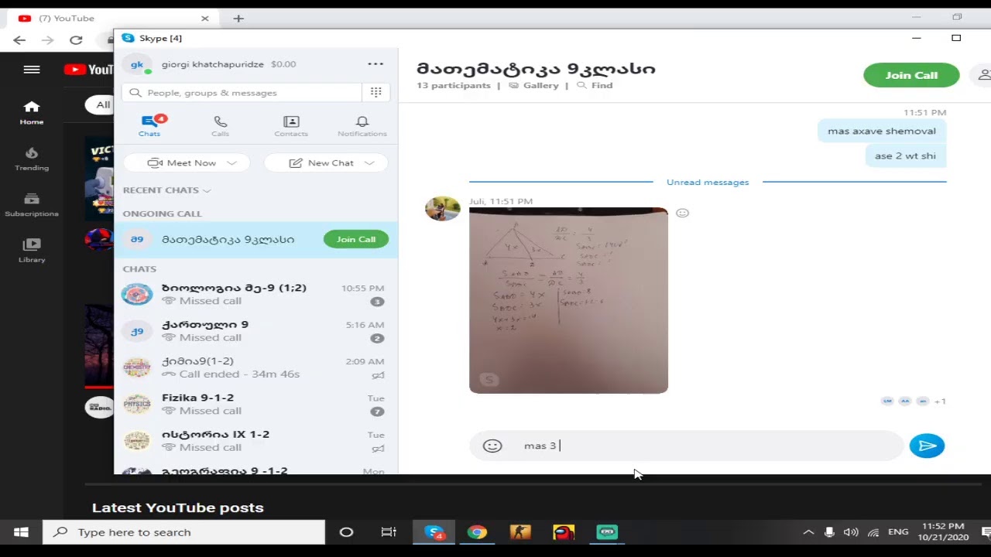This screenshot has height=557, width=991.
Task: Open the chat Gallery link
Action: (533, 85)
